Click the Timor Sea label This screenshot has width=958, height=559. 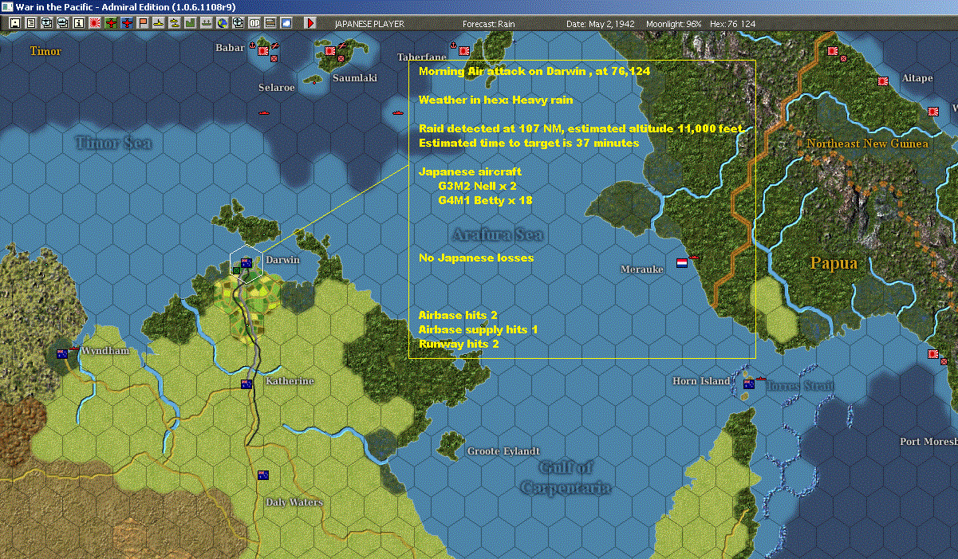pos(112,143)
